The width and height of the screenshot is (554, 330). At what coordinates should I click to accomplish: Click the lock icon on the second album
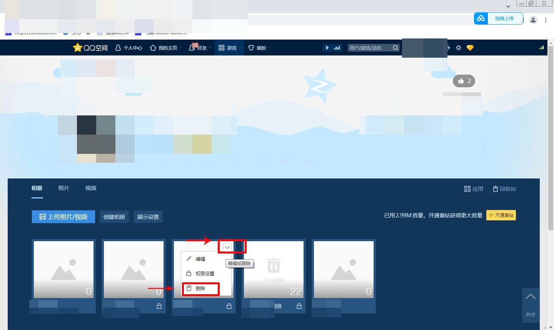point(159,306)
